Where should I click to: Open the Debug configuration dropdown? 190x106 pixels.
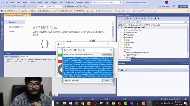(x=42, y=6)
